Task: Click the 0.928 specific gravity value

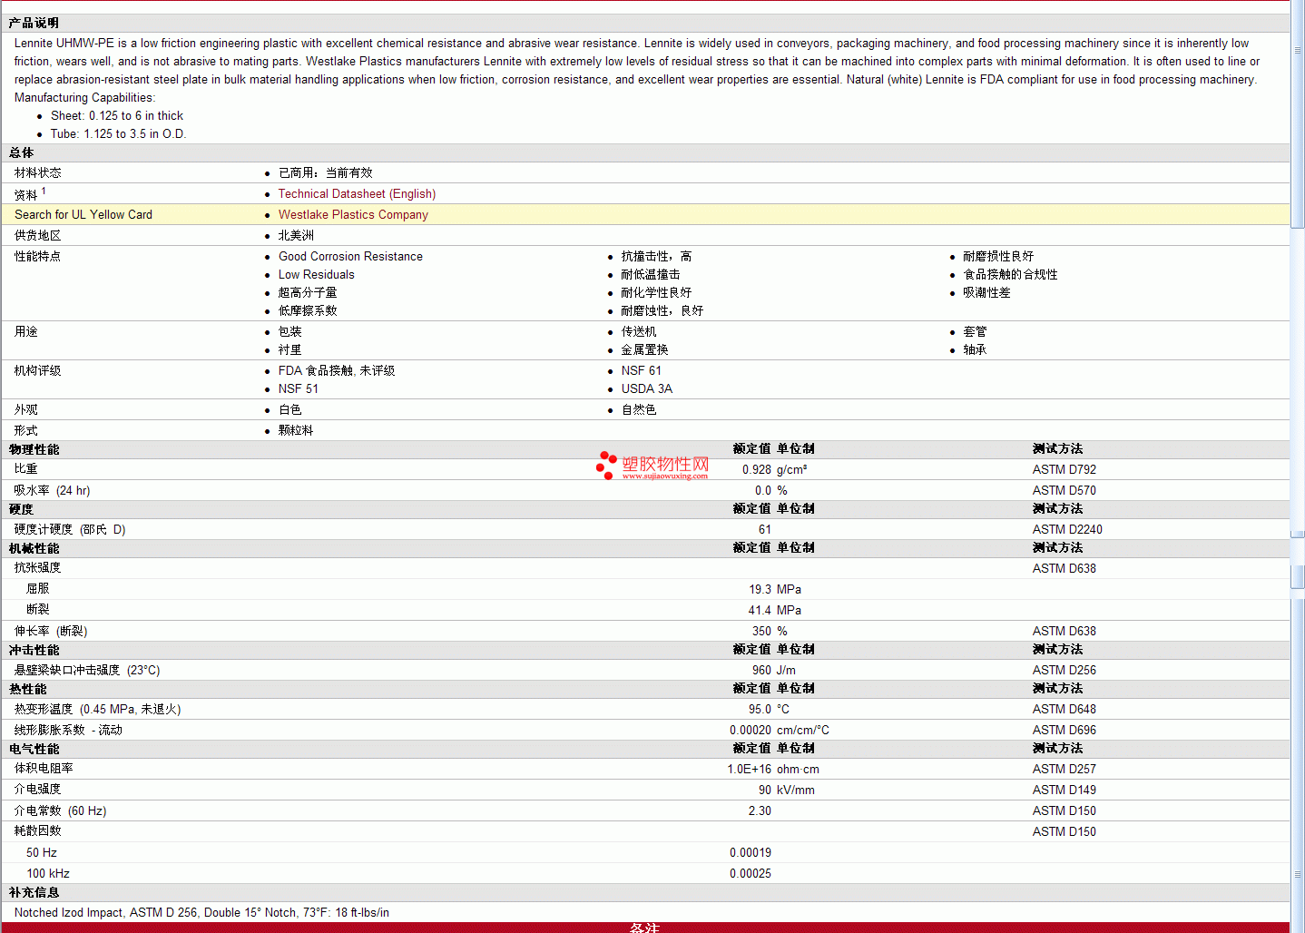Action: 757,469
